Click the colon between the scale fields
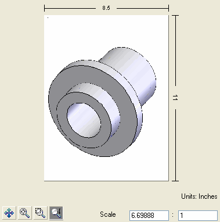Screen dimensions: 220x222 pos(173,215)
